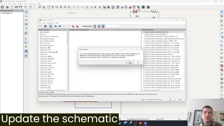Select Button_Switch_Keyboard library
The image size is (224, 126).
49,36
